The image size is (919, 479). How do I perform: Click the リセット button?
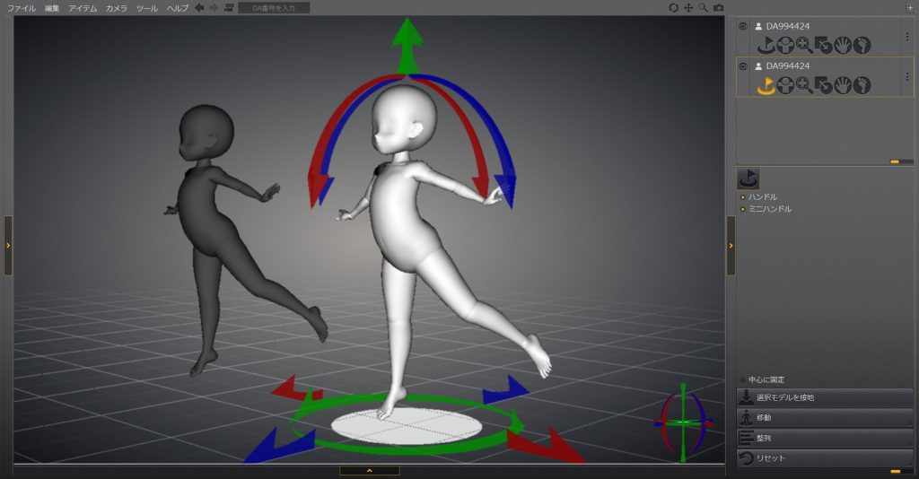[825, 458]
